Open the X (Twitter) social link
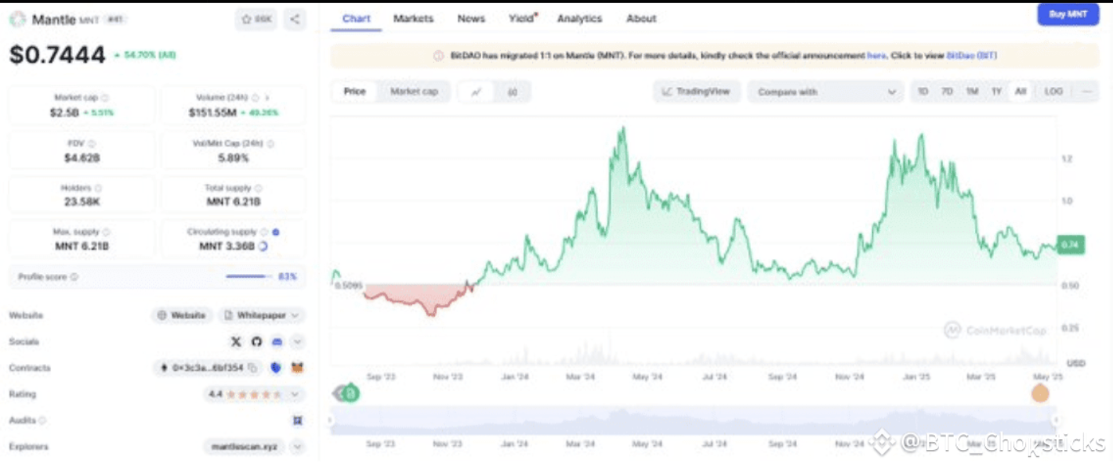The height and width of the screenshot is (464, 1113). (x=236, y=342)
